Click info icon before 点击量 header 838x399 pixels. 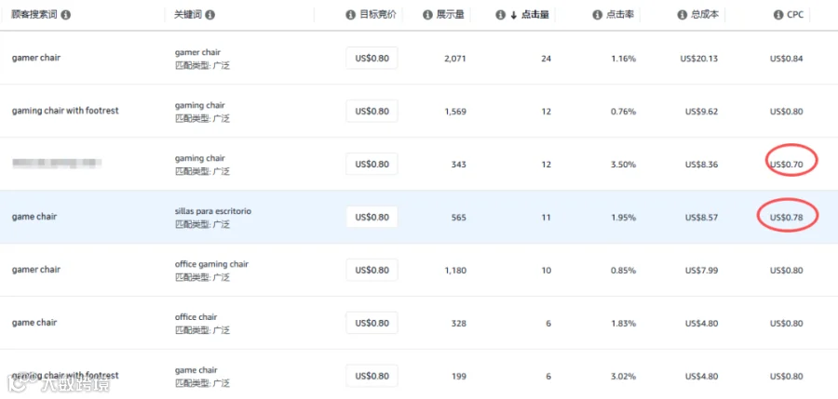[x=500, y=15]
